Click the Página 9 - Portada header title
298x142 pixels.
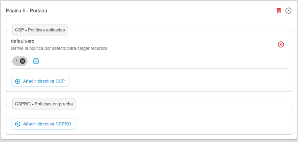[26, 11]
